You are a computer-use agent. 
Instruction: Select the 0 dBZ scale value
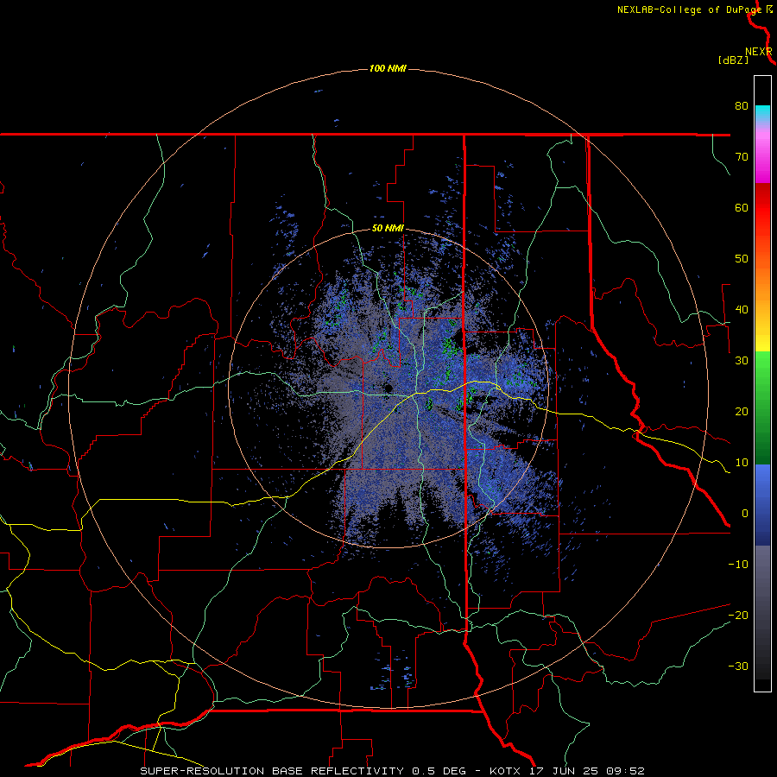click(745, 514)
